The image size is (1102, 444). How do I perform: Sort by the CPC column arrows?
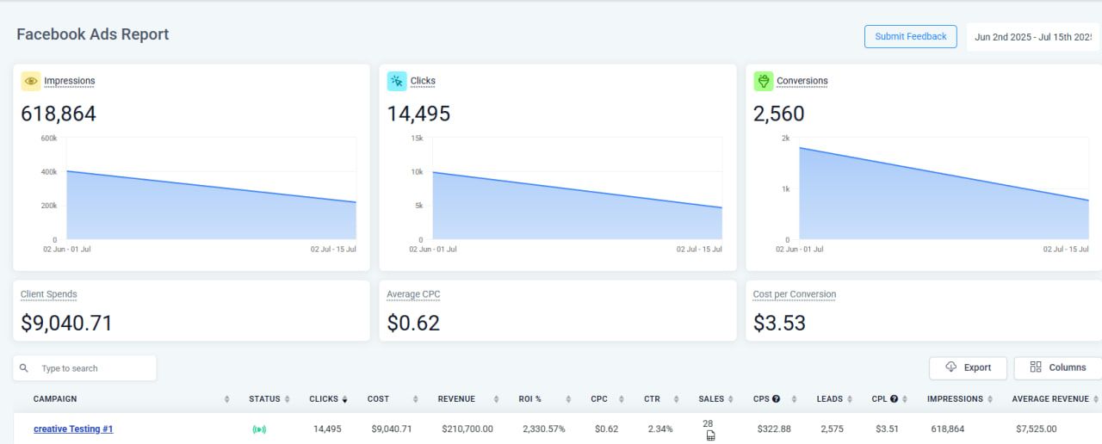[622, 399]
